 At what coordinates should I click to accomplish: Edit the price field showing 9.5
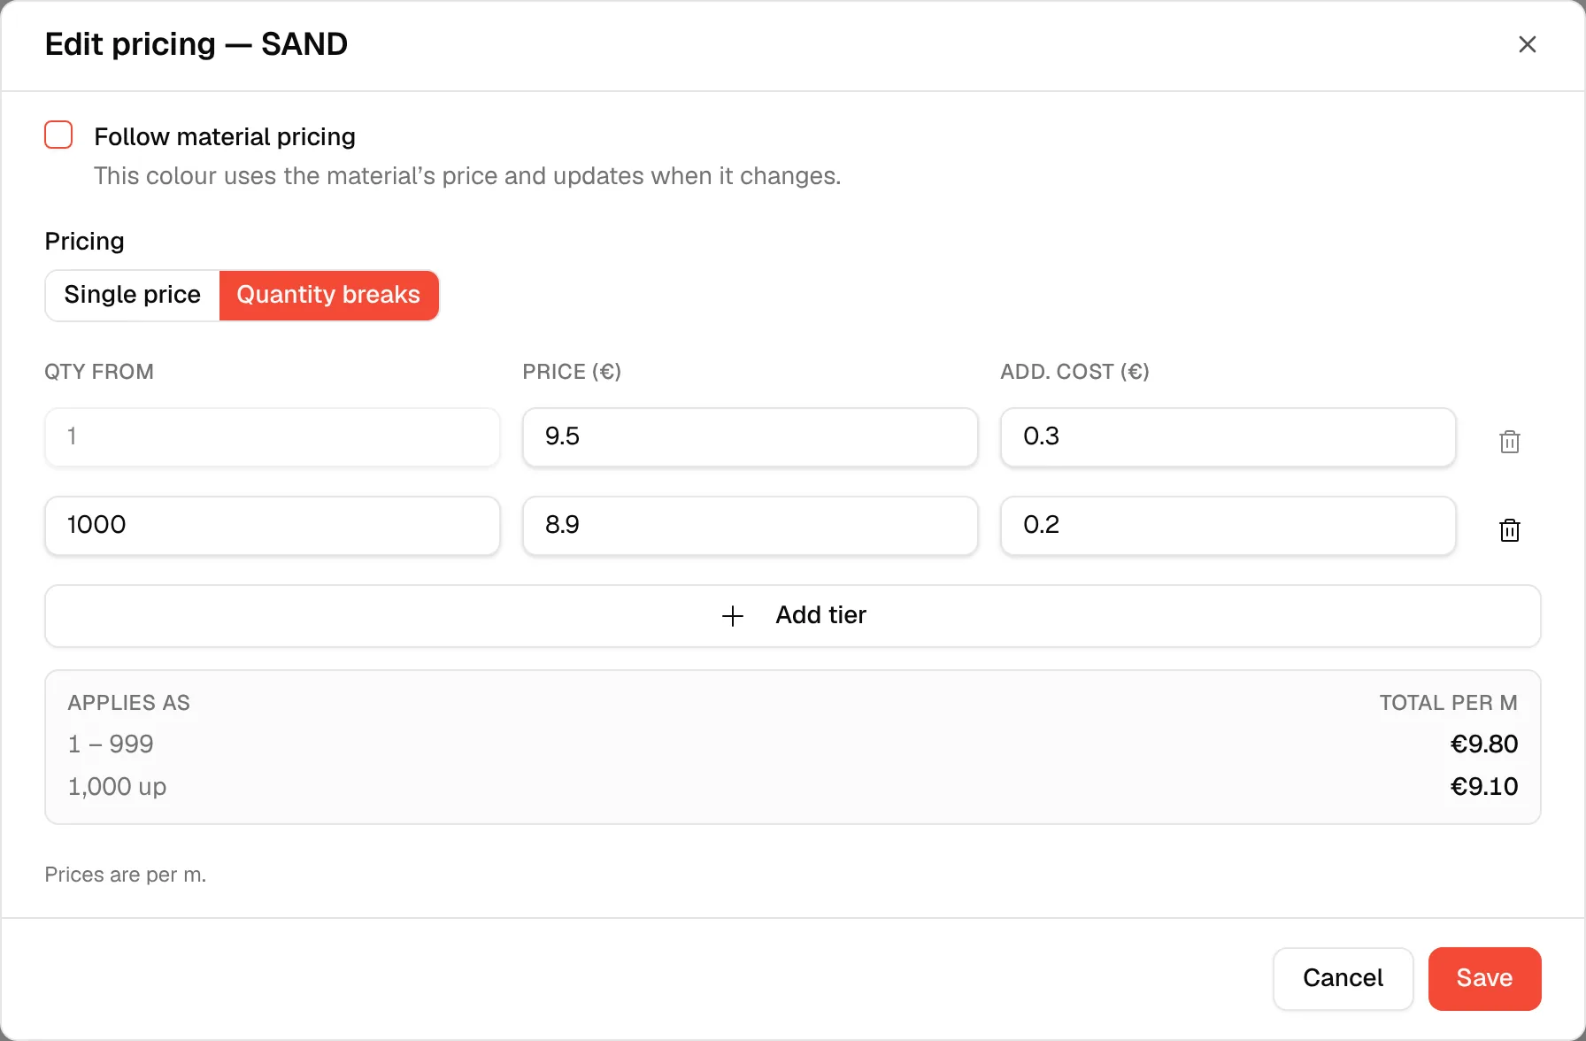(x=750, y=436)
